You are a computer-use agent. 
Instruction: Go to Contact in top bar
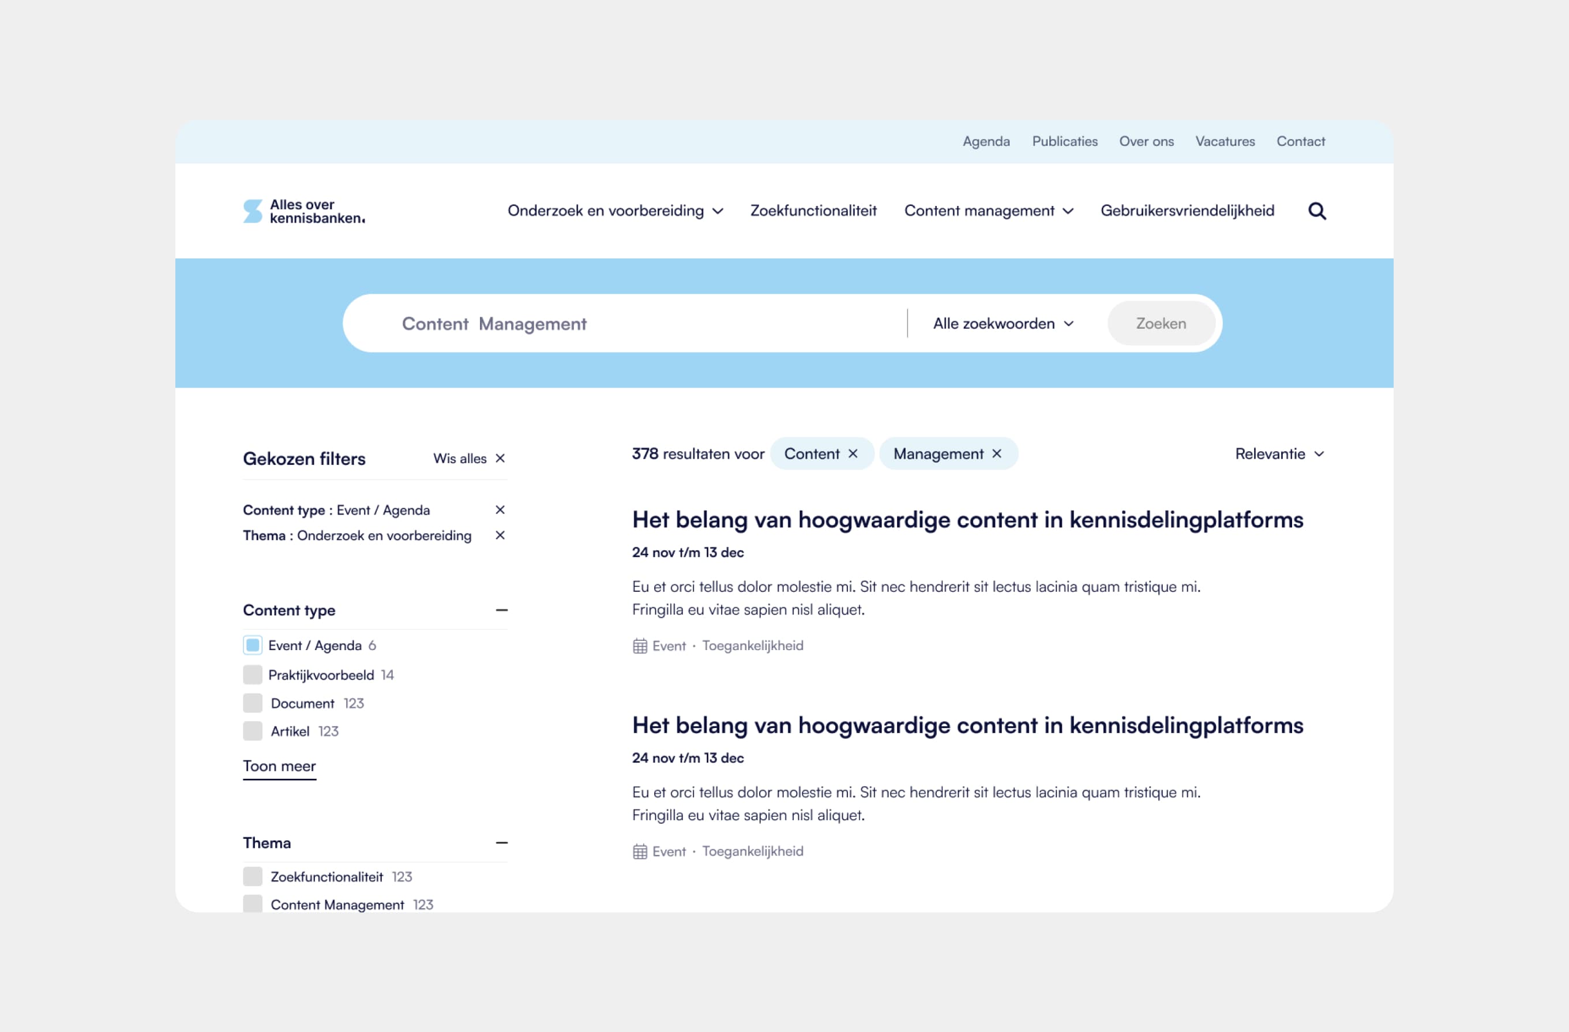(x=1300, y=141)
